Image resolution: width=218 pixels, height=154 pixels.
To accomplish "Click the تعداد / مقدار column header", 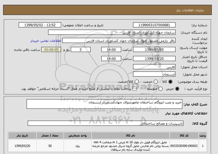I will (50, 135).
